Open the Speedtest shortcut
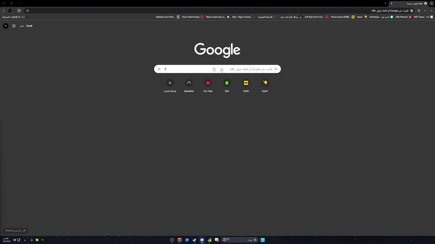 (x=189, y=86)
